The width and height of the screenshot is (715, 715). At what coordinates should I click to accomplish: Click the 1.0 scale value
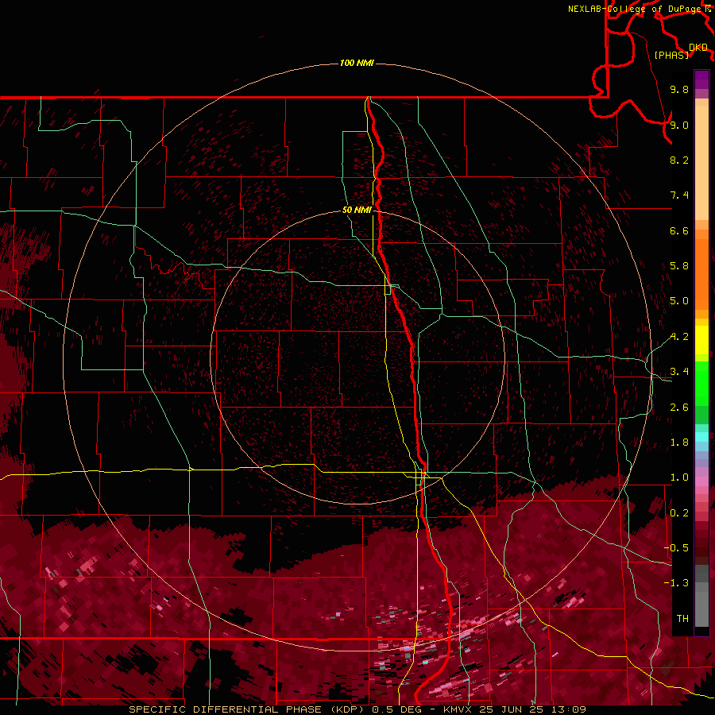click(679, 477)
